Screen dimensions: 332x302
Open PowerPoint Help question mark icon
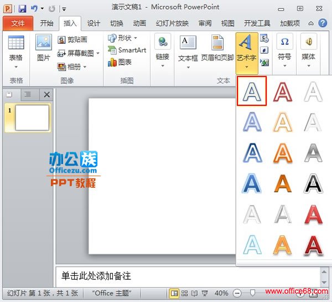pyautogui.click(x=323, y=23)
